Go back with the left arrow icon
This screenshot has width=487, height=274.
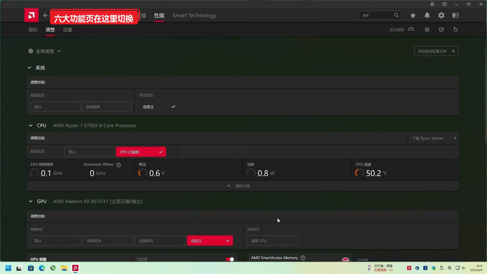[45, 15]
